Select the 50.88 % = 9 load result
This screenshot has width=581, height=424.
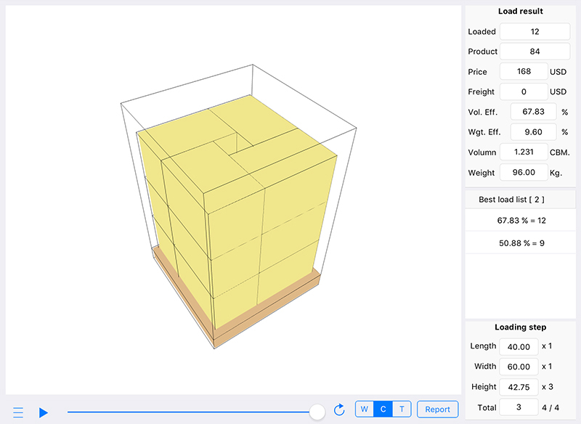click(x=521, y=242)
